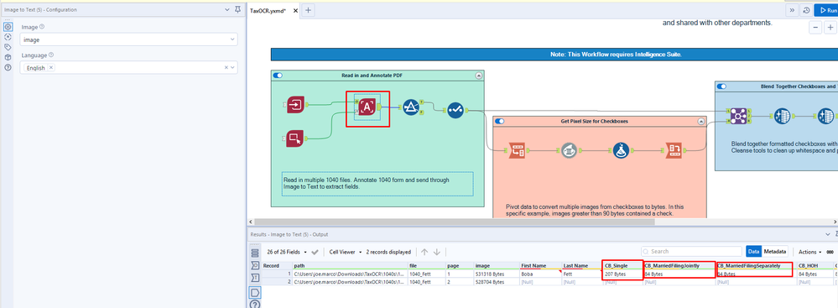Zoom out the canvas with minus button
The image size is (838, 308).
[815, 28]
